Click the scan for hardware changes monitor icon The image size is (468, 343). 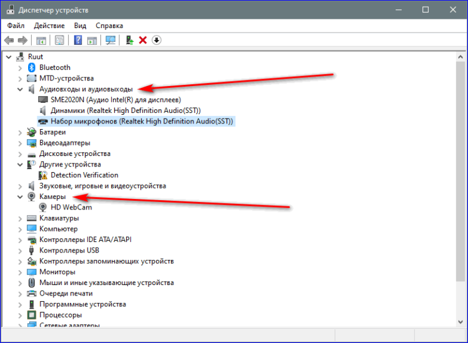[110, 40]
